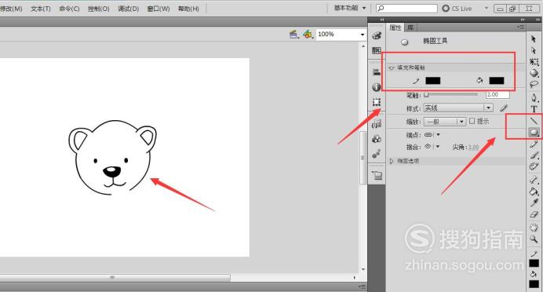Collapse the 填充和笔触 section

tap(392, 68)
